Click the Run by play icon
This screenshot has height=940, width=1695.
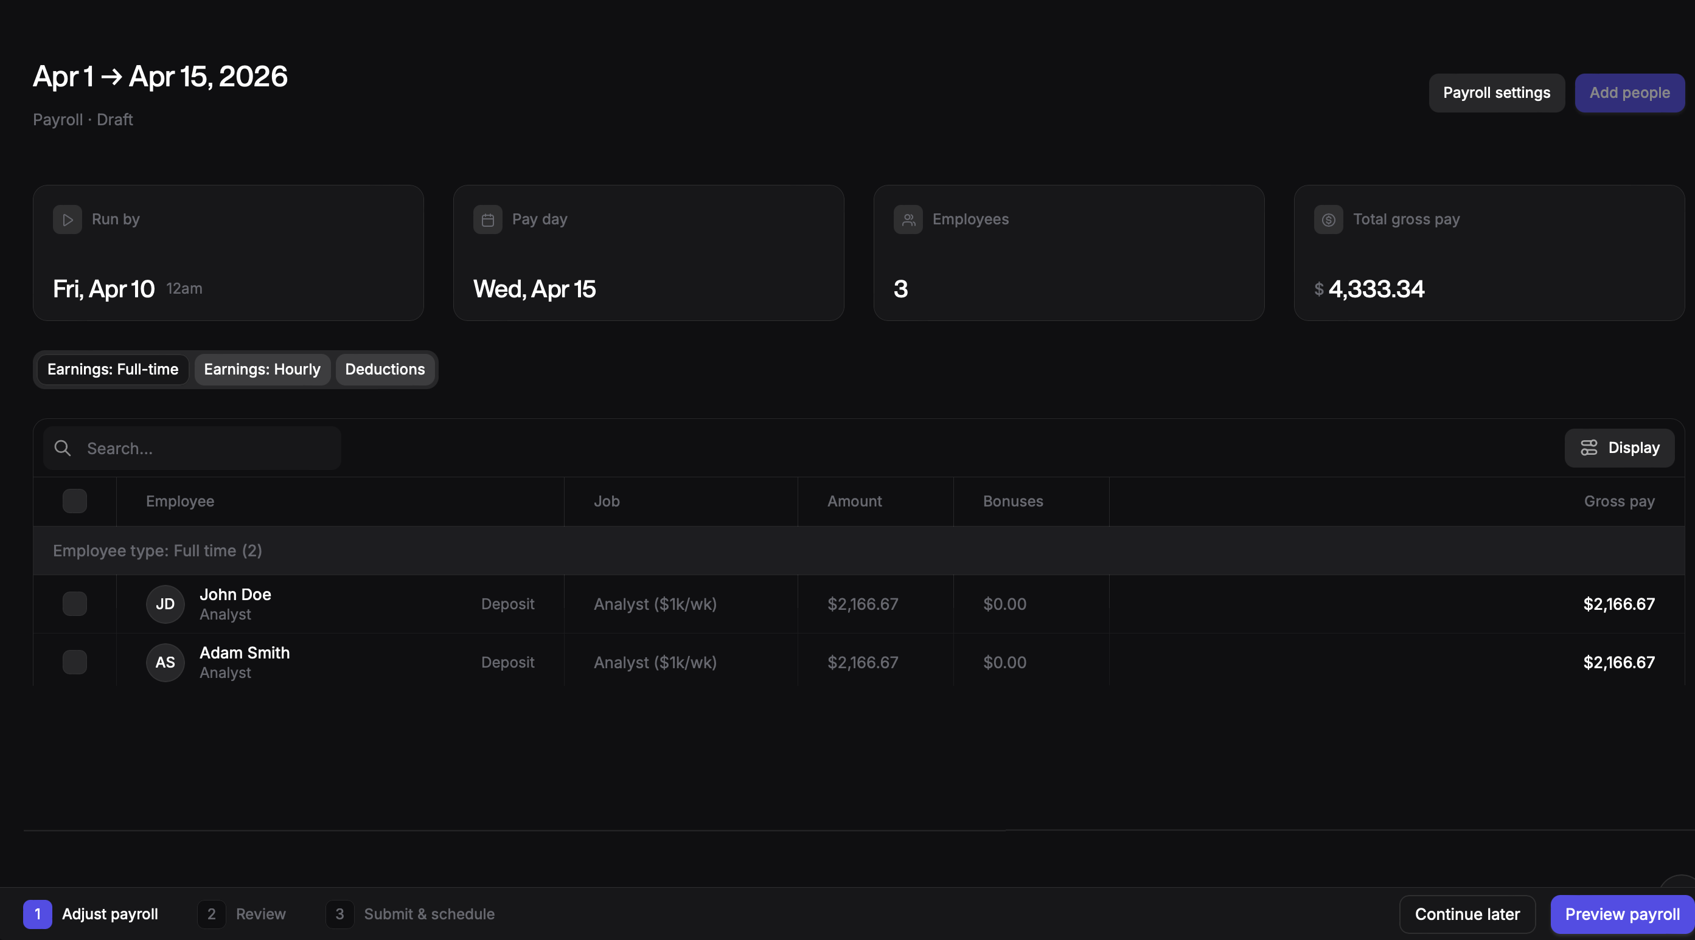(x=67, y=219)
